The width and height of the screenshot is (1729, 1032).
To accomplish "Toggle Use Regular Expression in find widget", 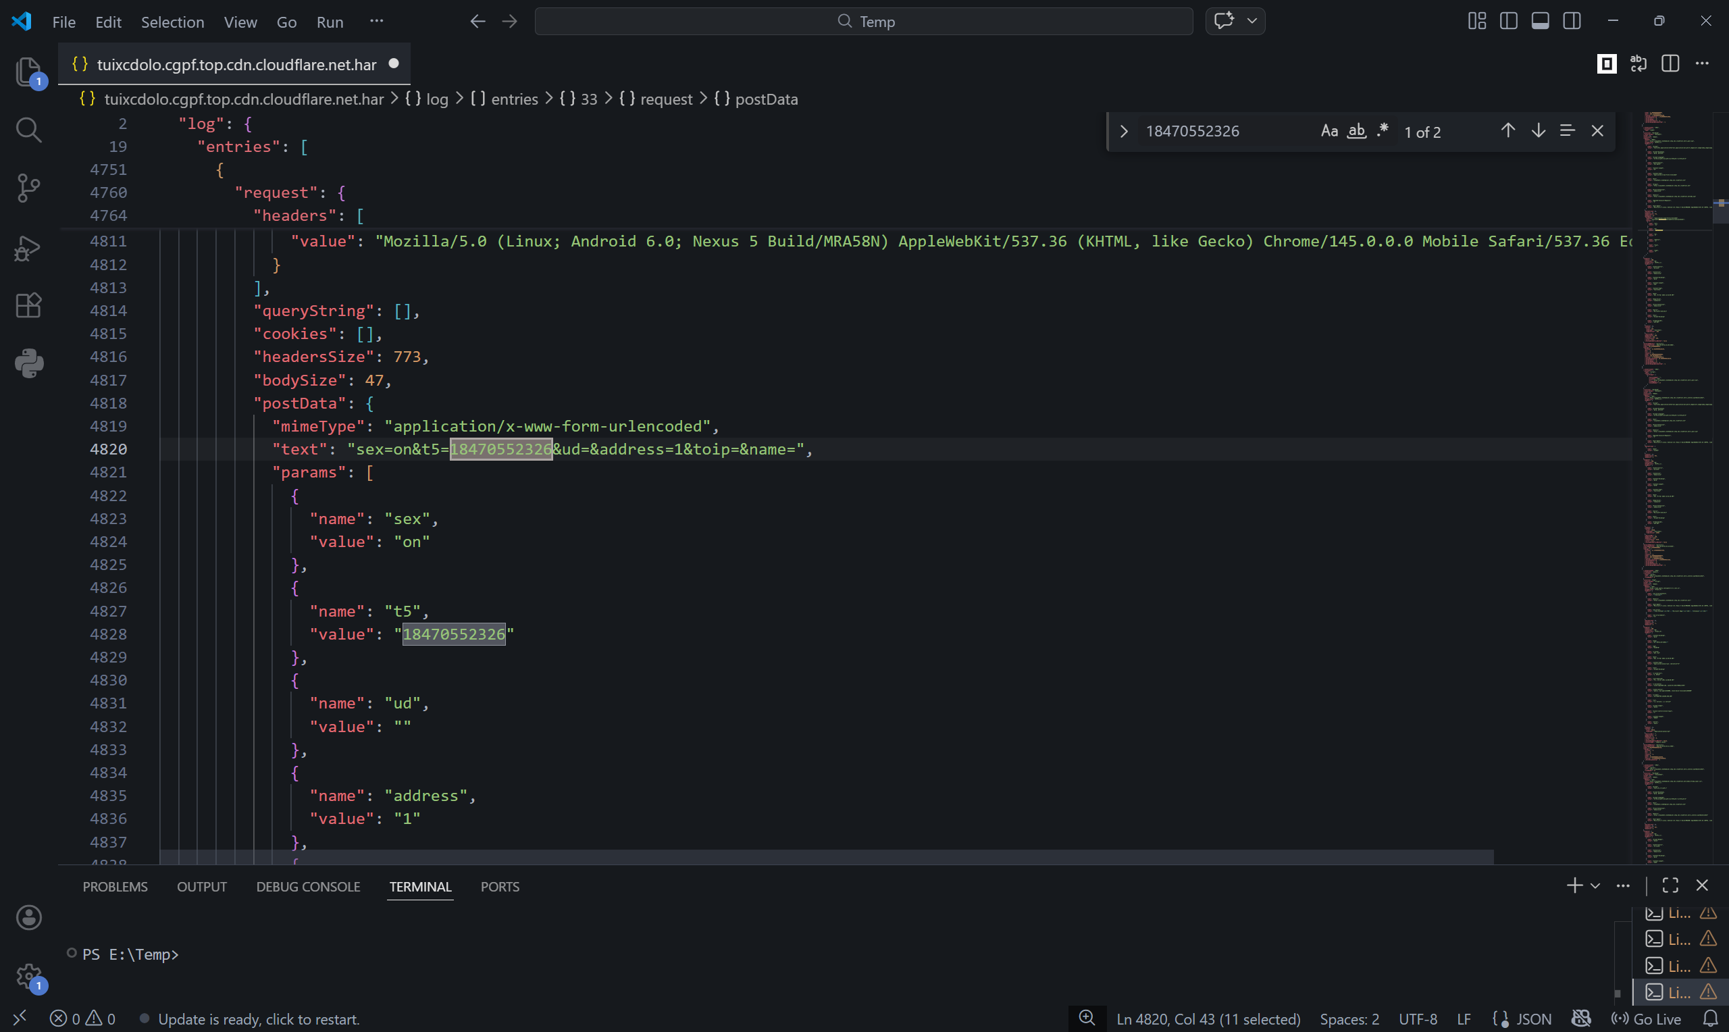I will pyautogui.click(x=1382, y=131).
